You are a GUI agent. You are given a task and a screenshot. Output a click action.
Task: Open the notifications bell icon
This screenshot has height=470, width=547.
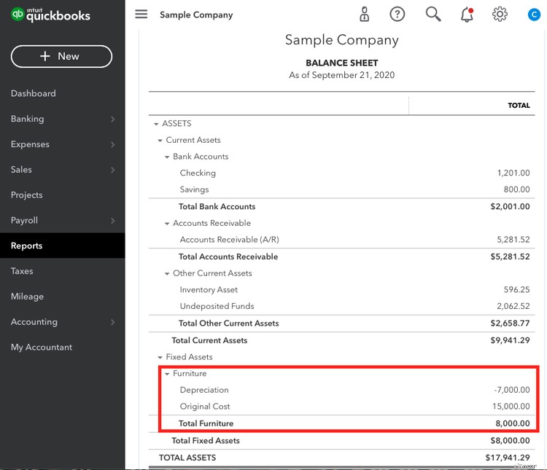coord(467,15)
